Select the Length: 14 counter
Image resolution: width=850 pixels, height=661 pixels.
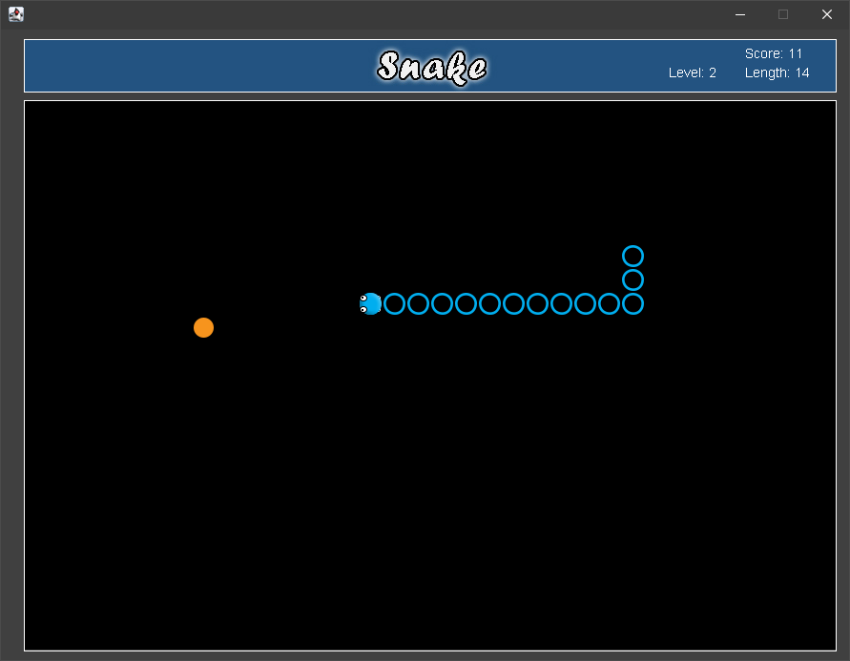click(x=777, y=72)
